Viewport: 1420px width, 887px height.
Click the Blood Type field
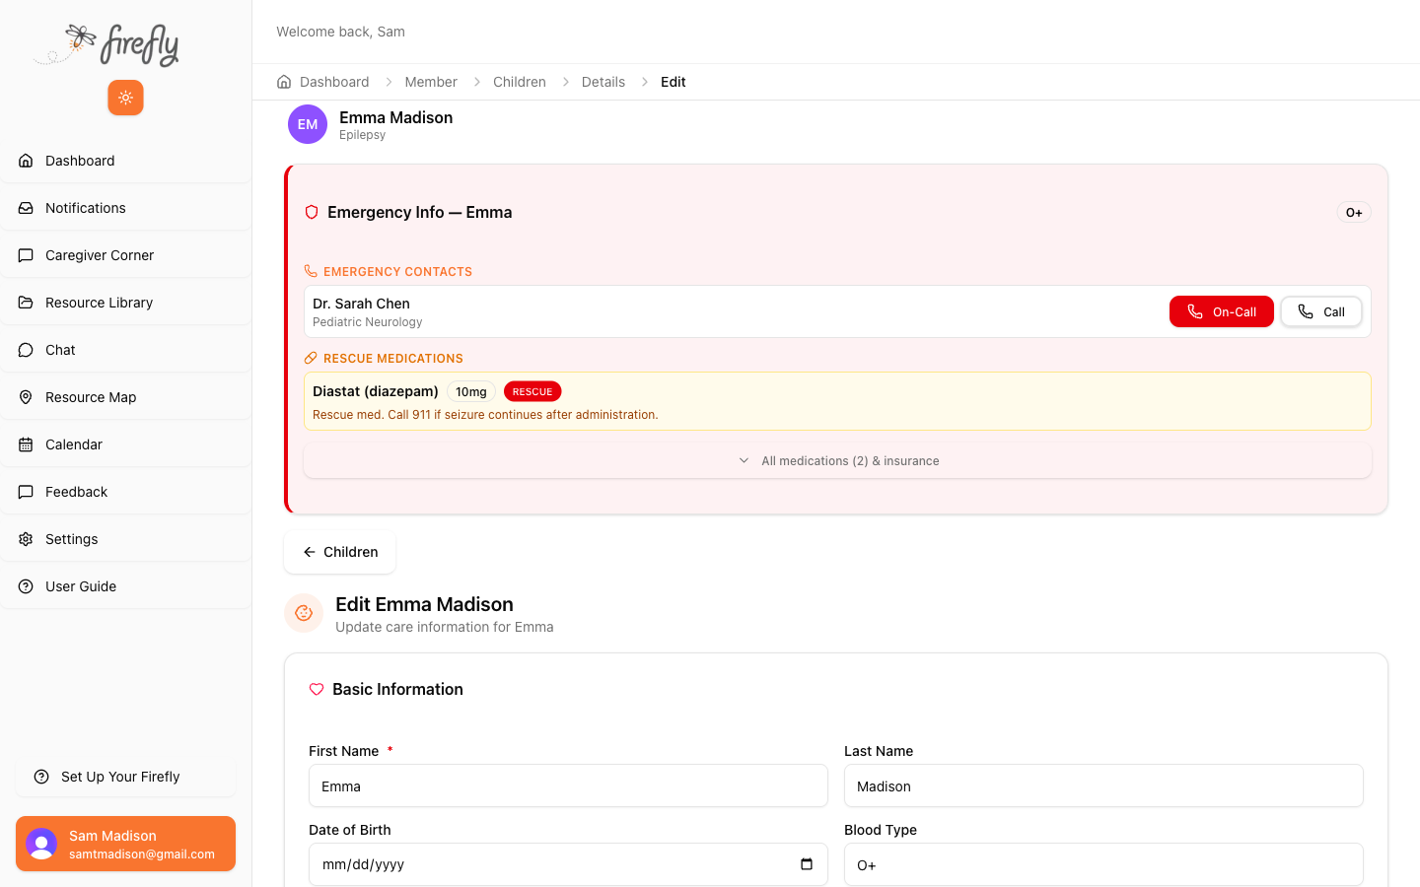[1102, 864]
